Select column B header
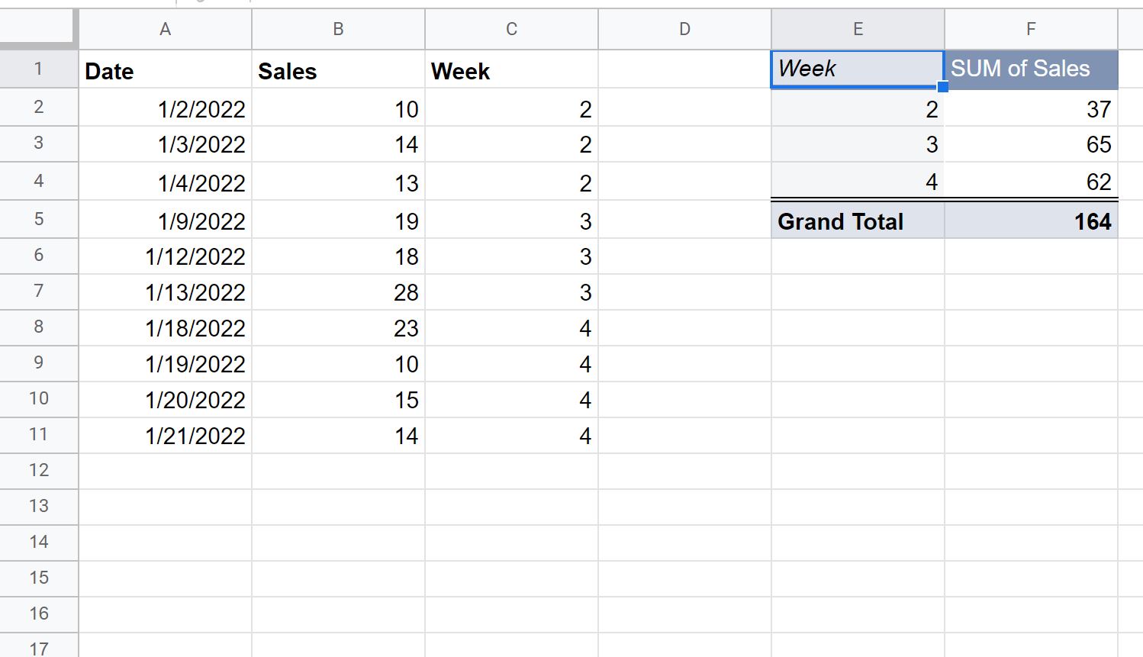1143x657 pixels. coord(338,29)
